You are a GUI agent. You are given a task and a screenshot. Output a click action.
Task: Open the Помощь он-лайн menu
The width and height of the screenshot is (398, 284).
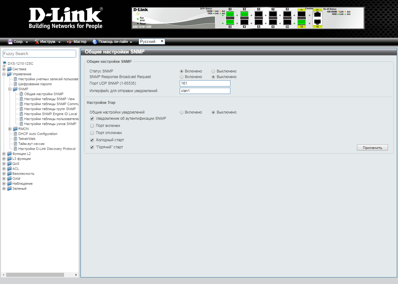coord(112,42)
